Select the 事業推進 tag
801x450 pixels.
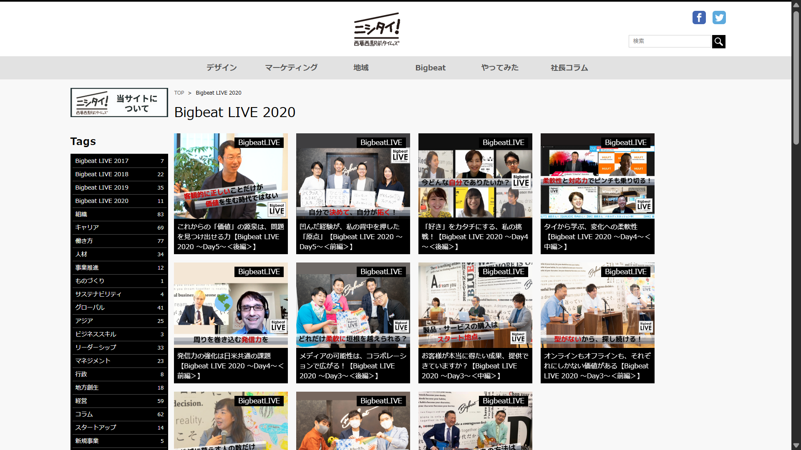[119, 267]
